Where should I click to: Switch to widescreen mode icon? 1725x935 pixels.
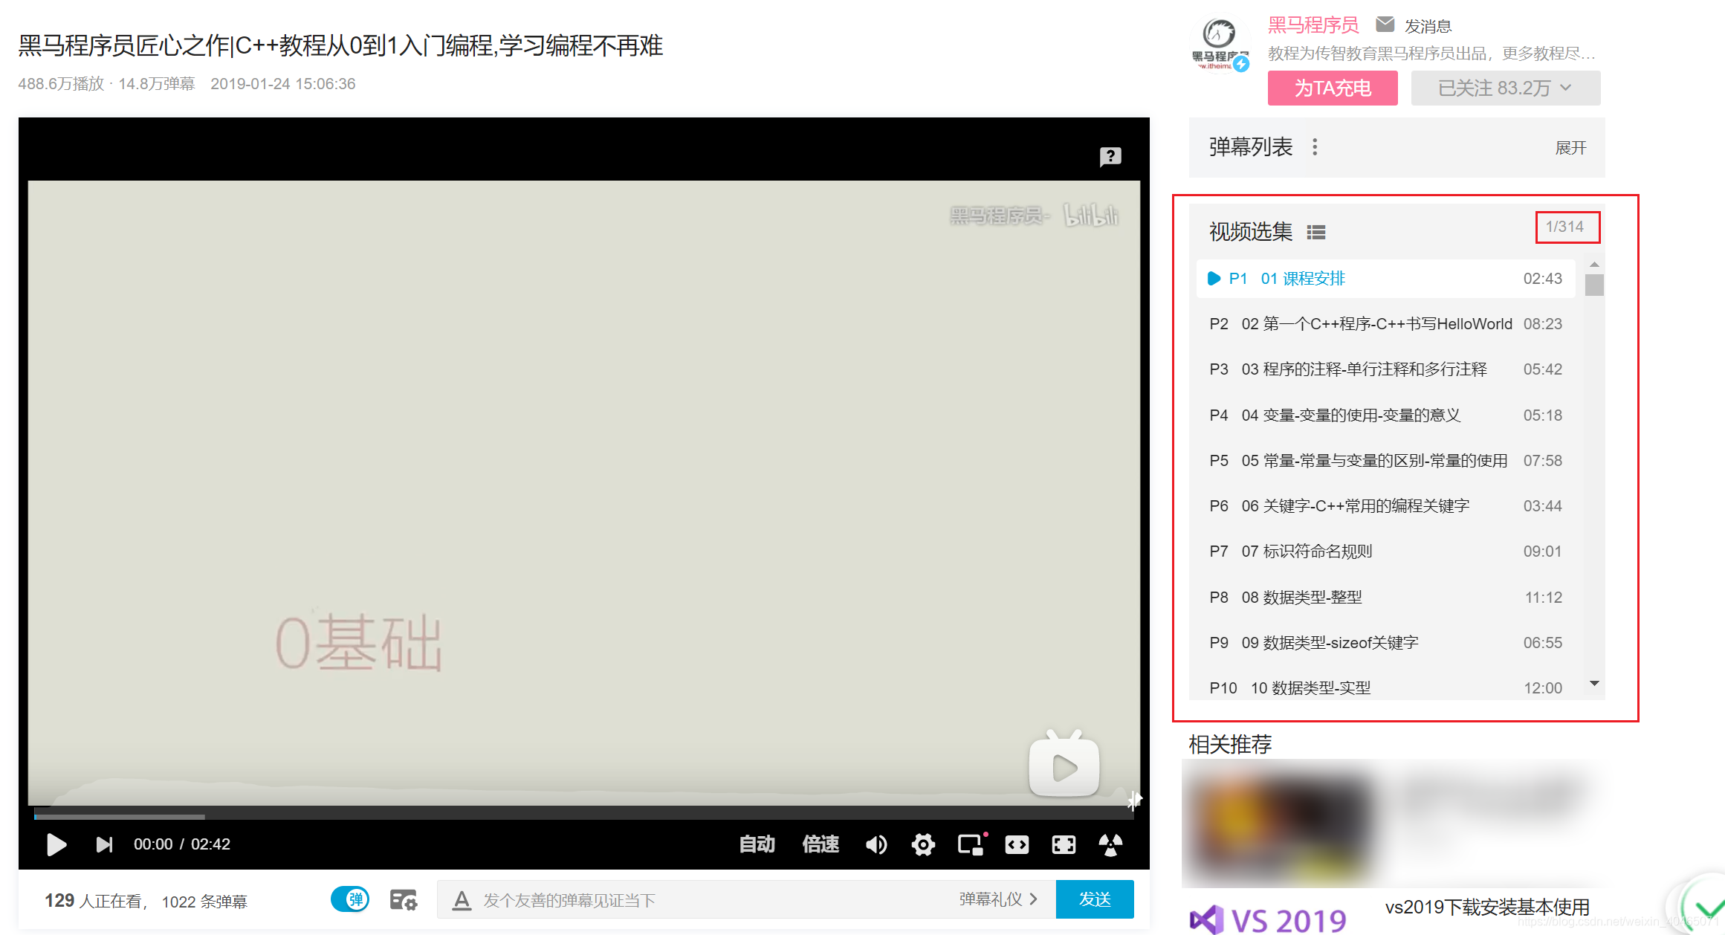click(x=1017, y=844)
